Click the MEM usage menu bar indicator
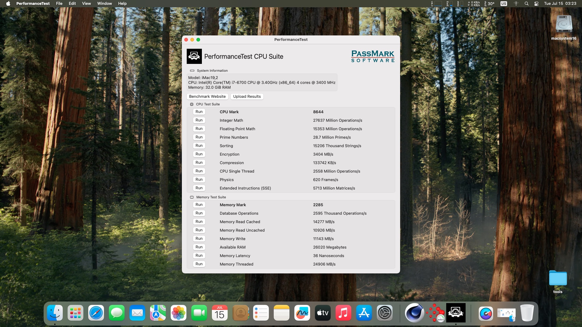The height and width of the screenshot is (327, 582). (x=450, y=4)
